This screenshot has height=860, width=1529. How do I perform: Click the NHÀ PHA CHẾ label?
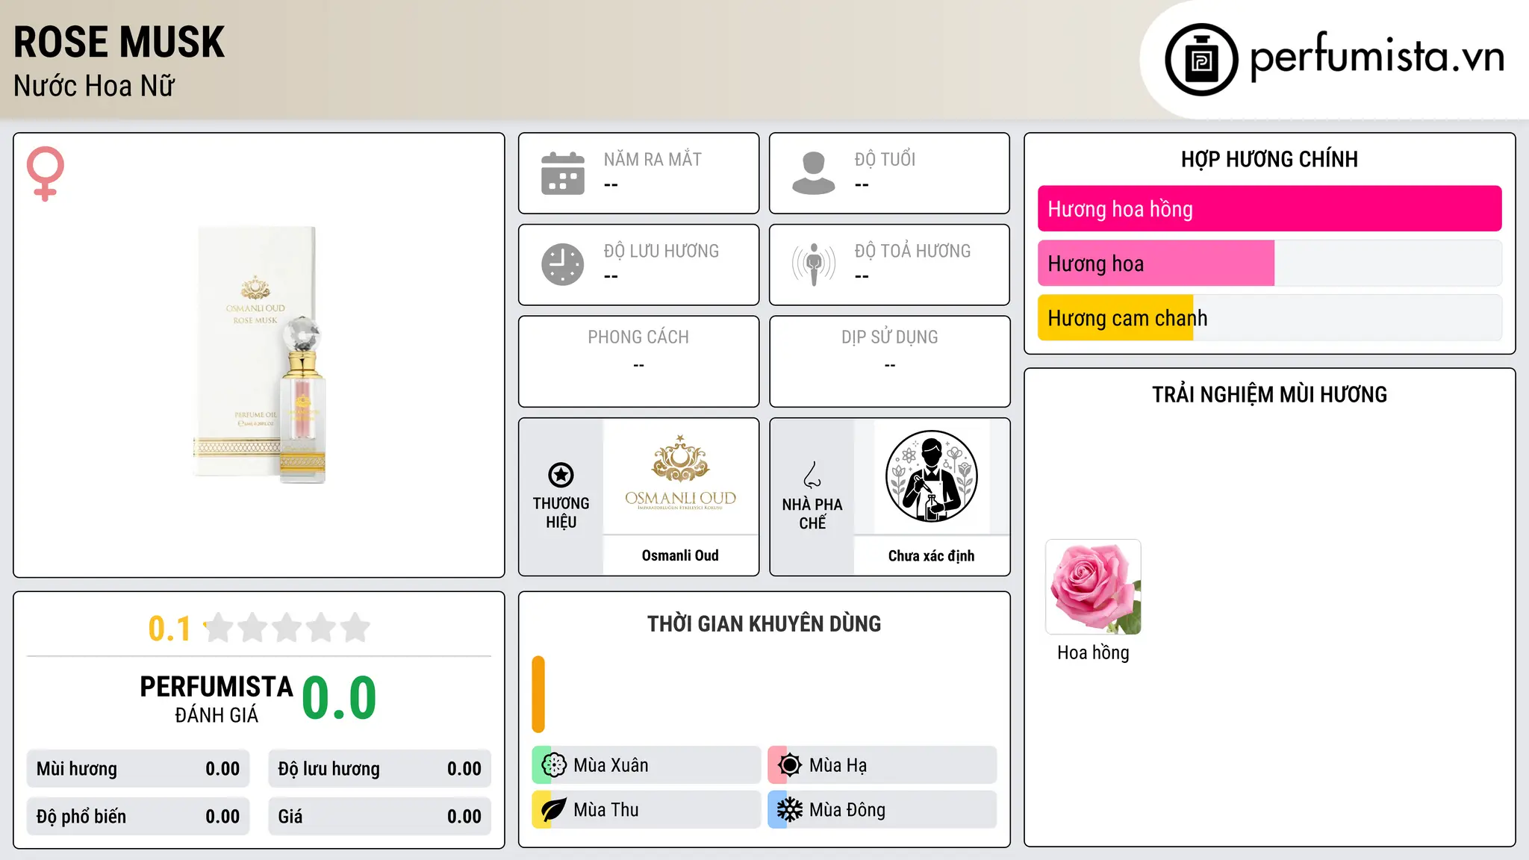pos(812,514)
